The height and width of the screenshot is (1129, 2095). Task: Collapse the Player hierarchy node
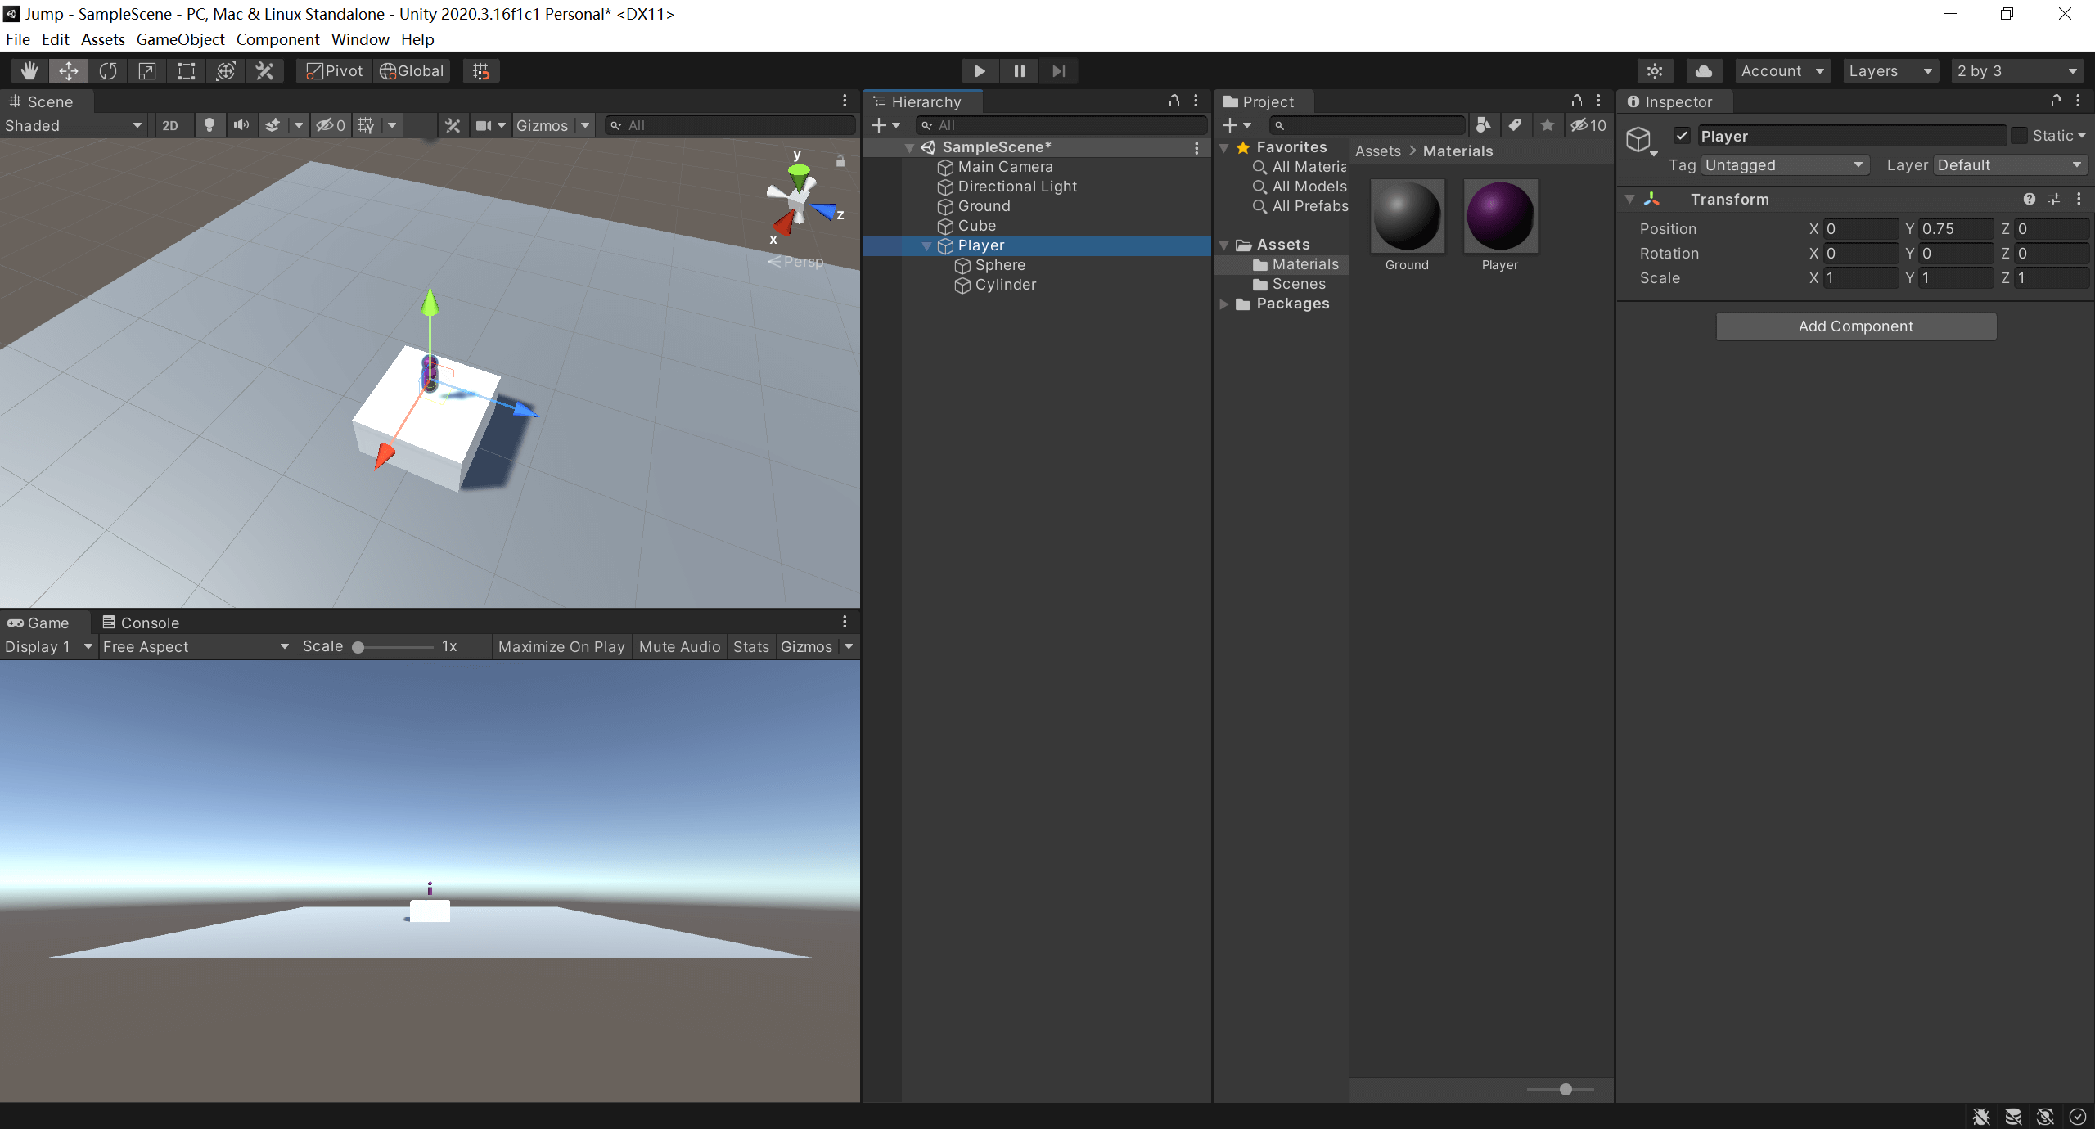pos(927,245)
